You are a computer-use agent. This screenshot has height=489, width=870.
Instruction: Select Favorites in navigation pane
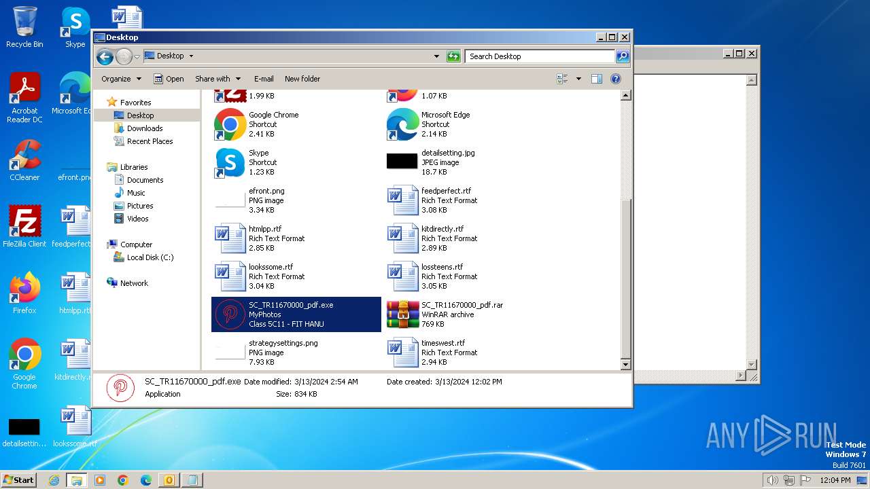pos(129,103)
